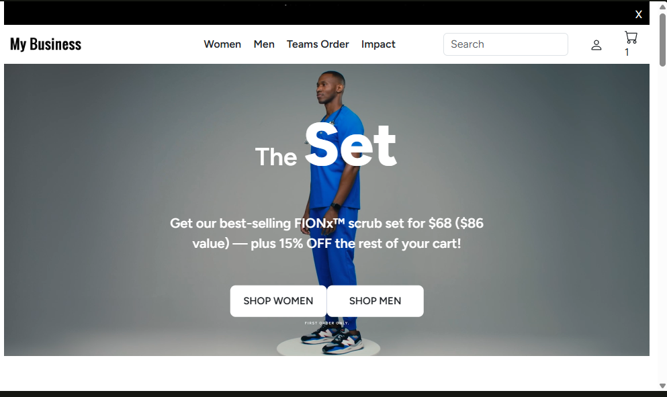The image size is (667, 397).
Task: Open the Impact navigation link
Action: (x=378, y=44)
